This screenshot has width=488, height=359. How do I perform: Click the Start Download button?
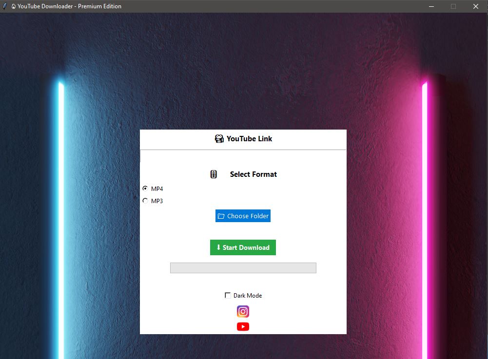[243, 247]
